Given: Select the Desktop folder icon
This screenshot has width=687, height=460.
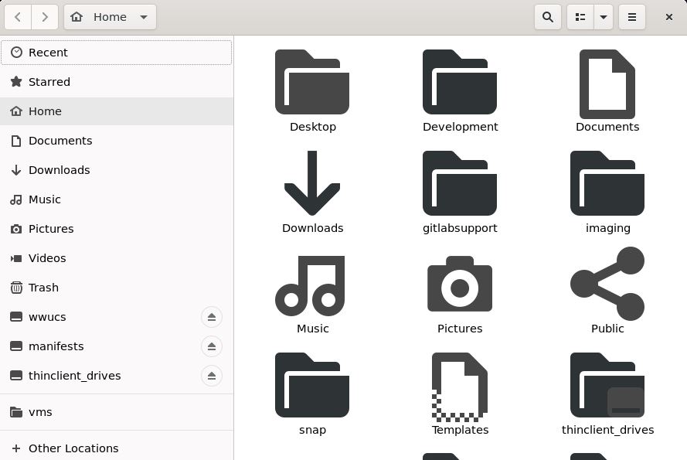Looking at the screenshot, I should 312,82.
